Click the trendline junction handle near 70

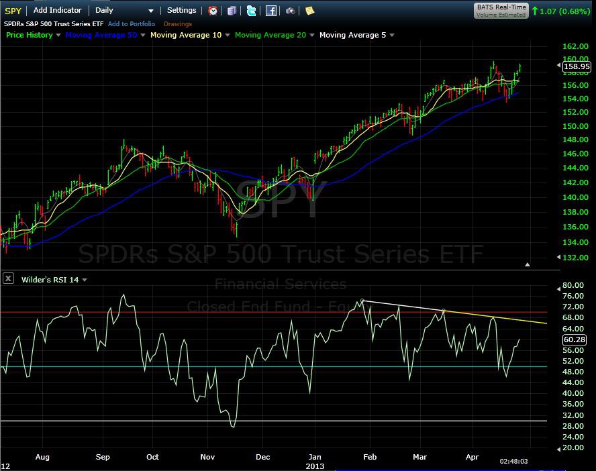444,311
